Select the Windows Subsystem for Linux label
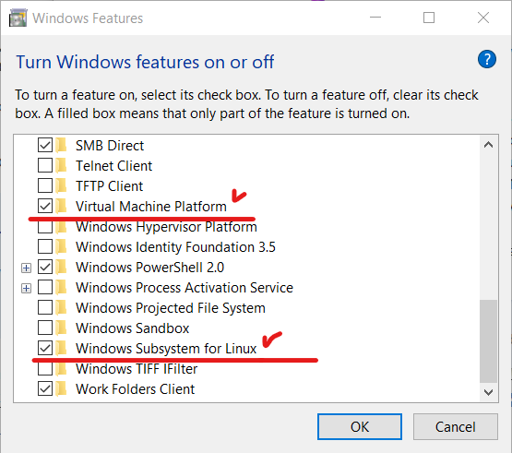Screen dimensions: 512x453 pos(166,349)
